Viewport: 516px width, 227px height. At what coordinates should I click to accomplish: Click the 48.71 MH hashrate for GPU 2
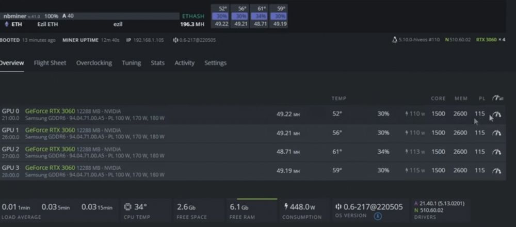(288, 152)
